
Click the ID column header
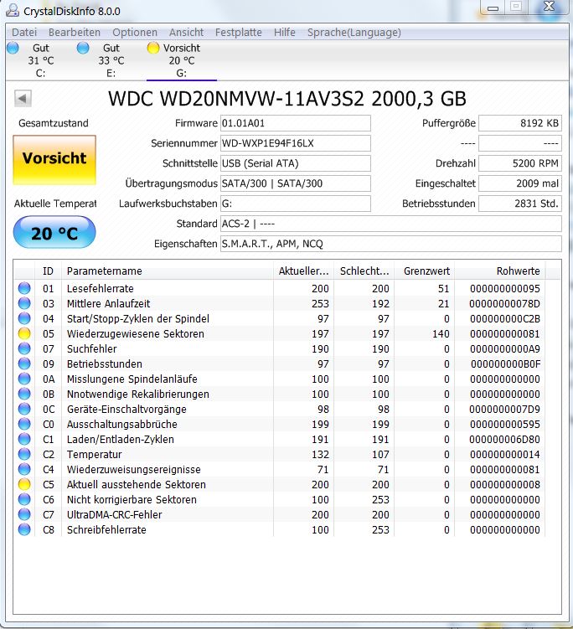click(48, 271)
